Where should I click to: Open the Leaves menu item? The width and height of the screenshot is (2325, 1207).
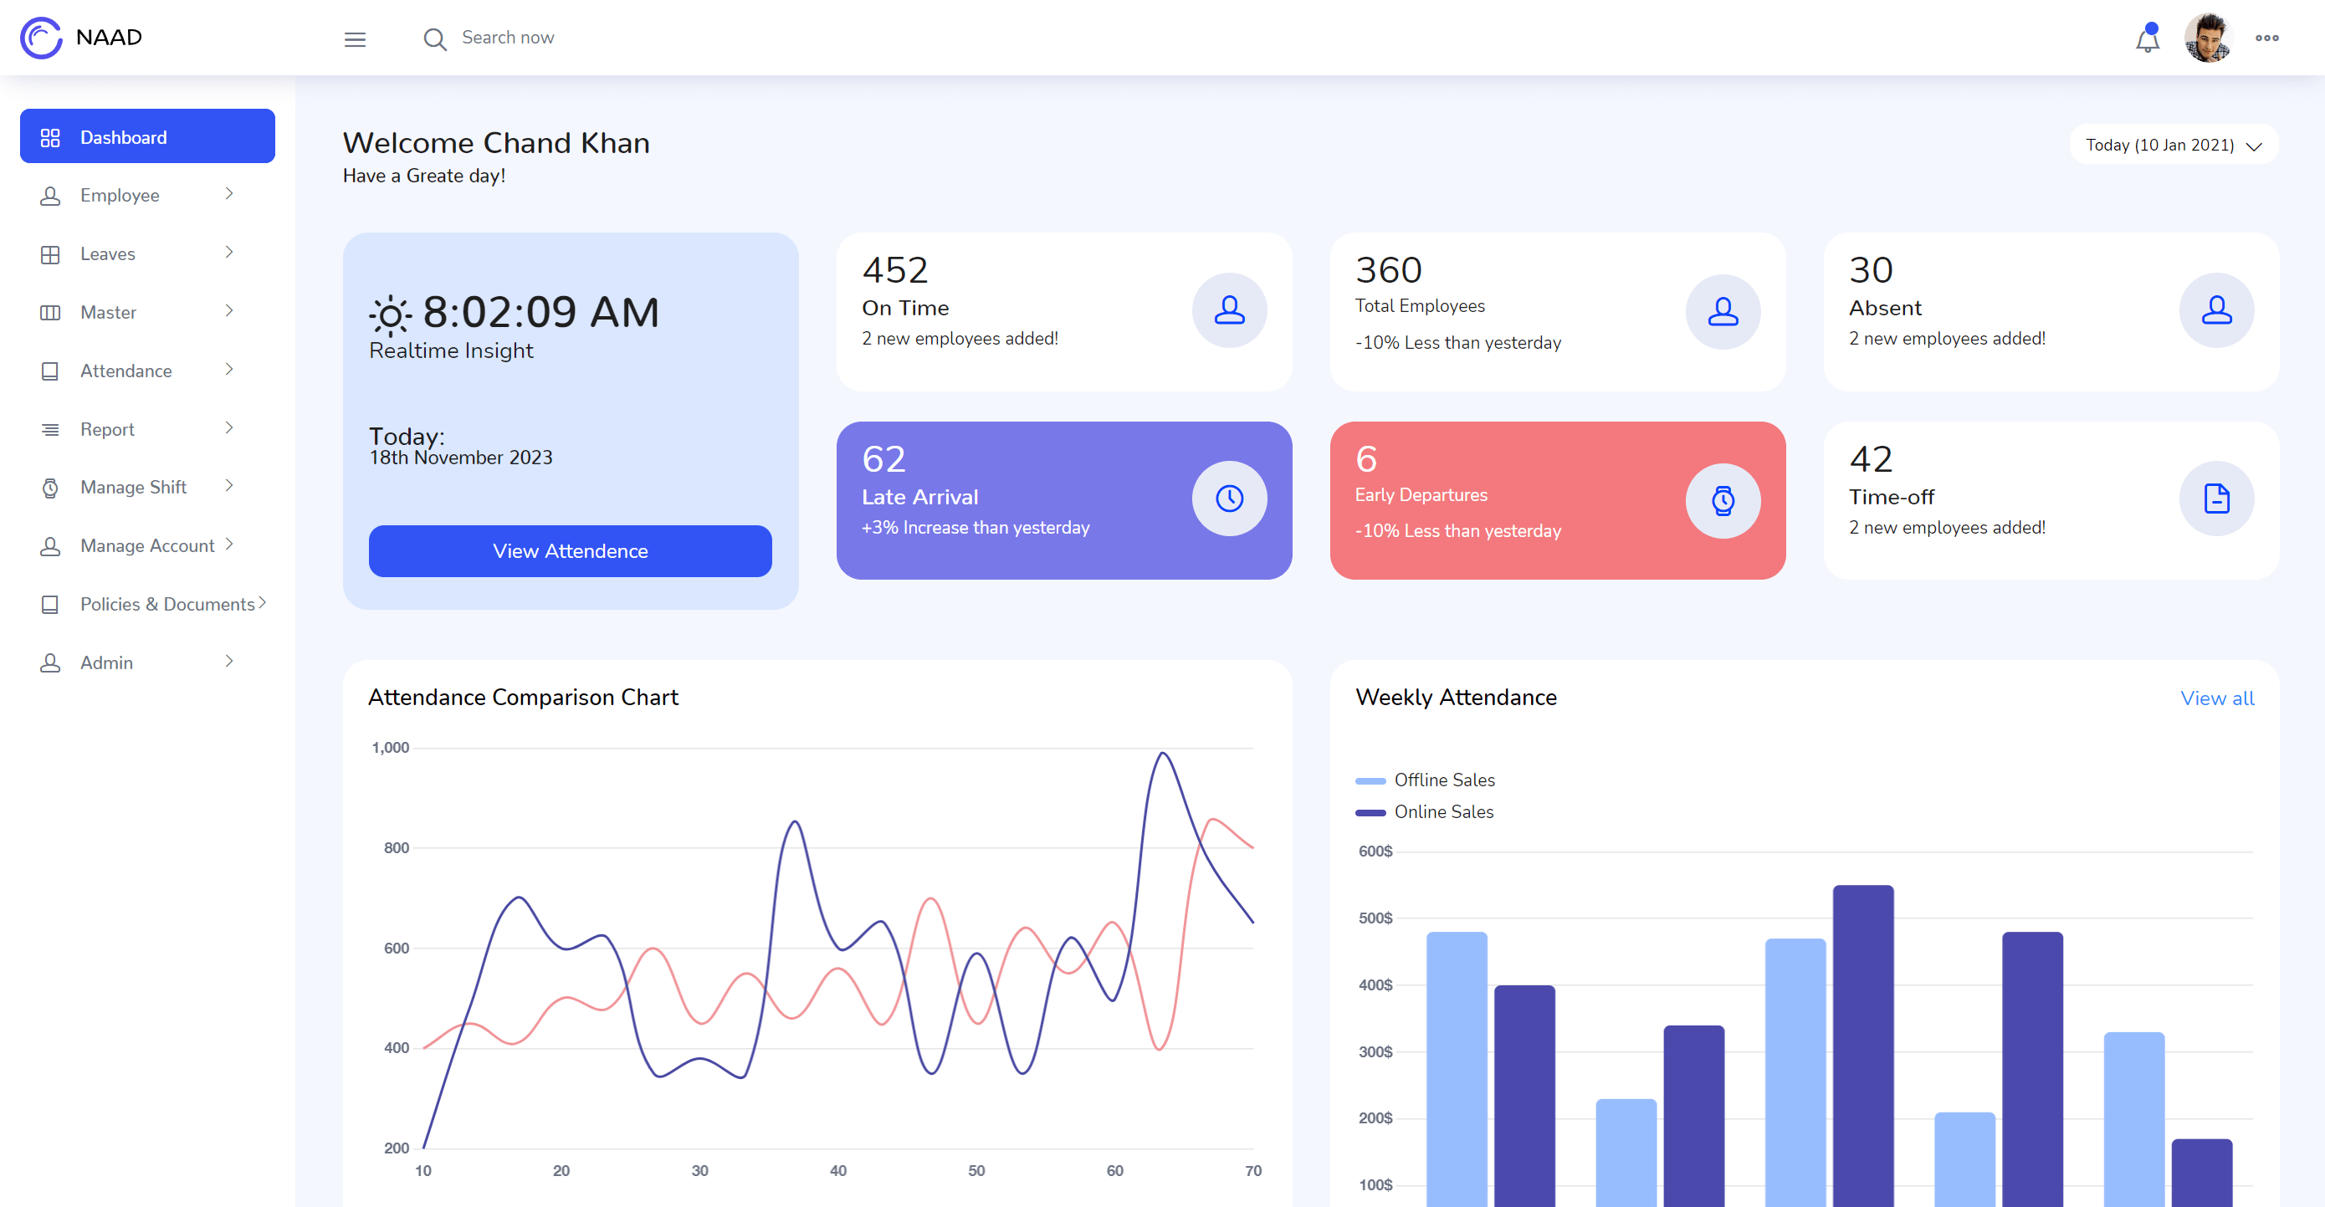point(147,253)
